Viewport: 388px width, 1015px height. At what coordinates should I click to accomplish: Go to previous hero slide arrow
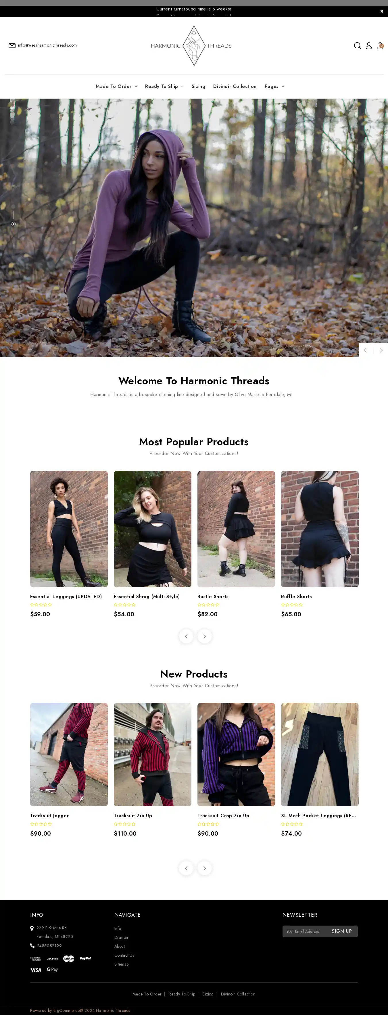(x=366, y=350)
